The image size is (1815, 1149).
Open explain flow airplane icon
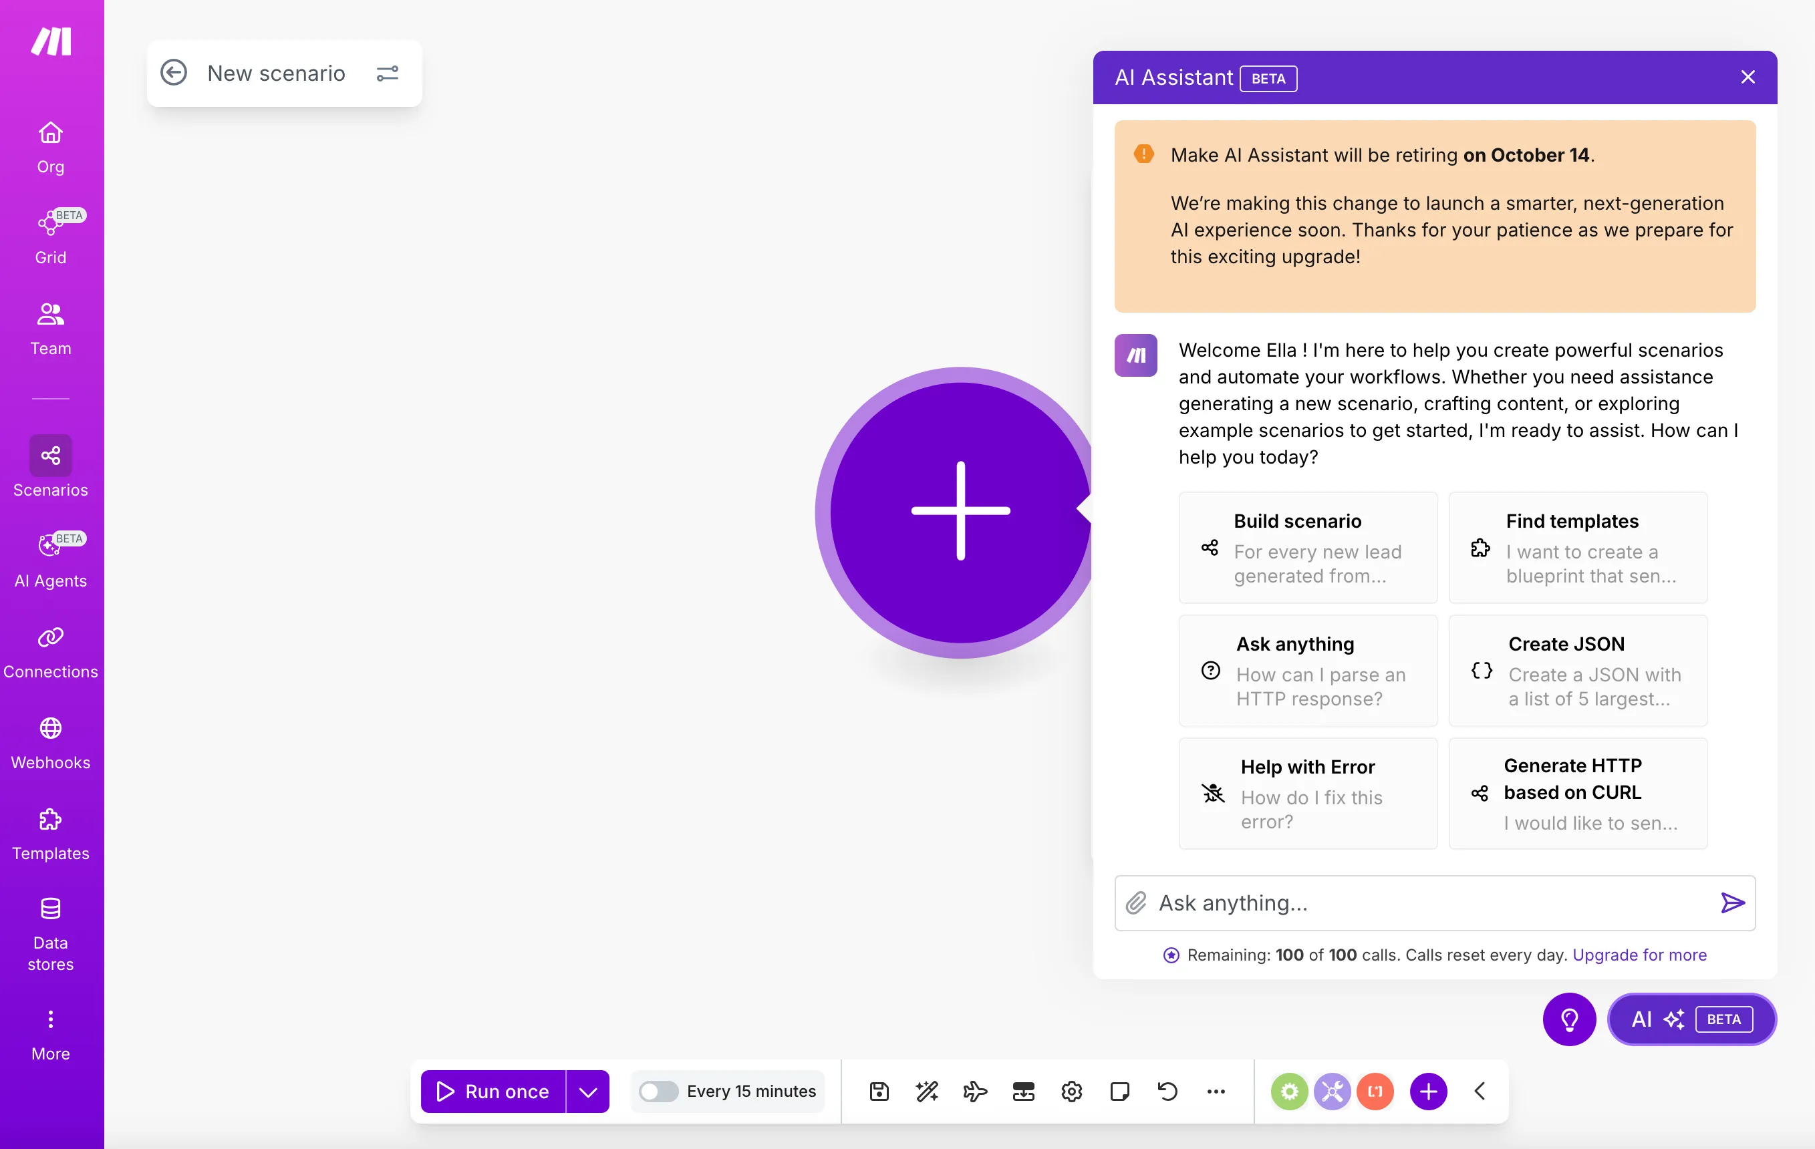(x=976, y=1092)
